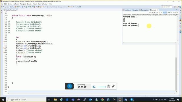This screenshot has width=182, height=102.
Task: Click the Open Perspective icon
Action: pyautogui.click(x=175, y=7)
